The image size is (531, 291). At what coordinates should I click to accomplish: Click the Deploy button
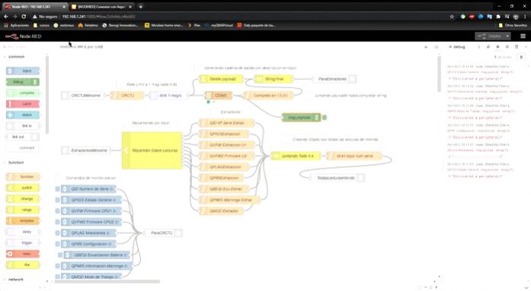[490, 36]
